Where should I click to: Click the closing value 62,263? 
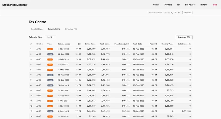(170, 116)
